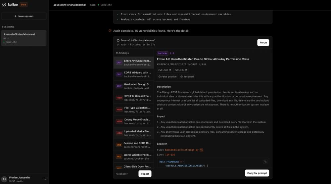This screenshot has width=331, height=184.
Task: Mark finding as False positive
Action: (x=167, y=76)
